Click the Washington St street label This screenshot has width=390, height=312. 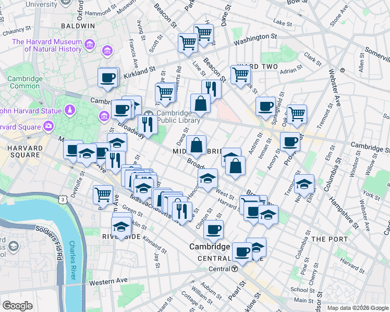tap(255, 40)
